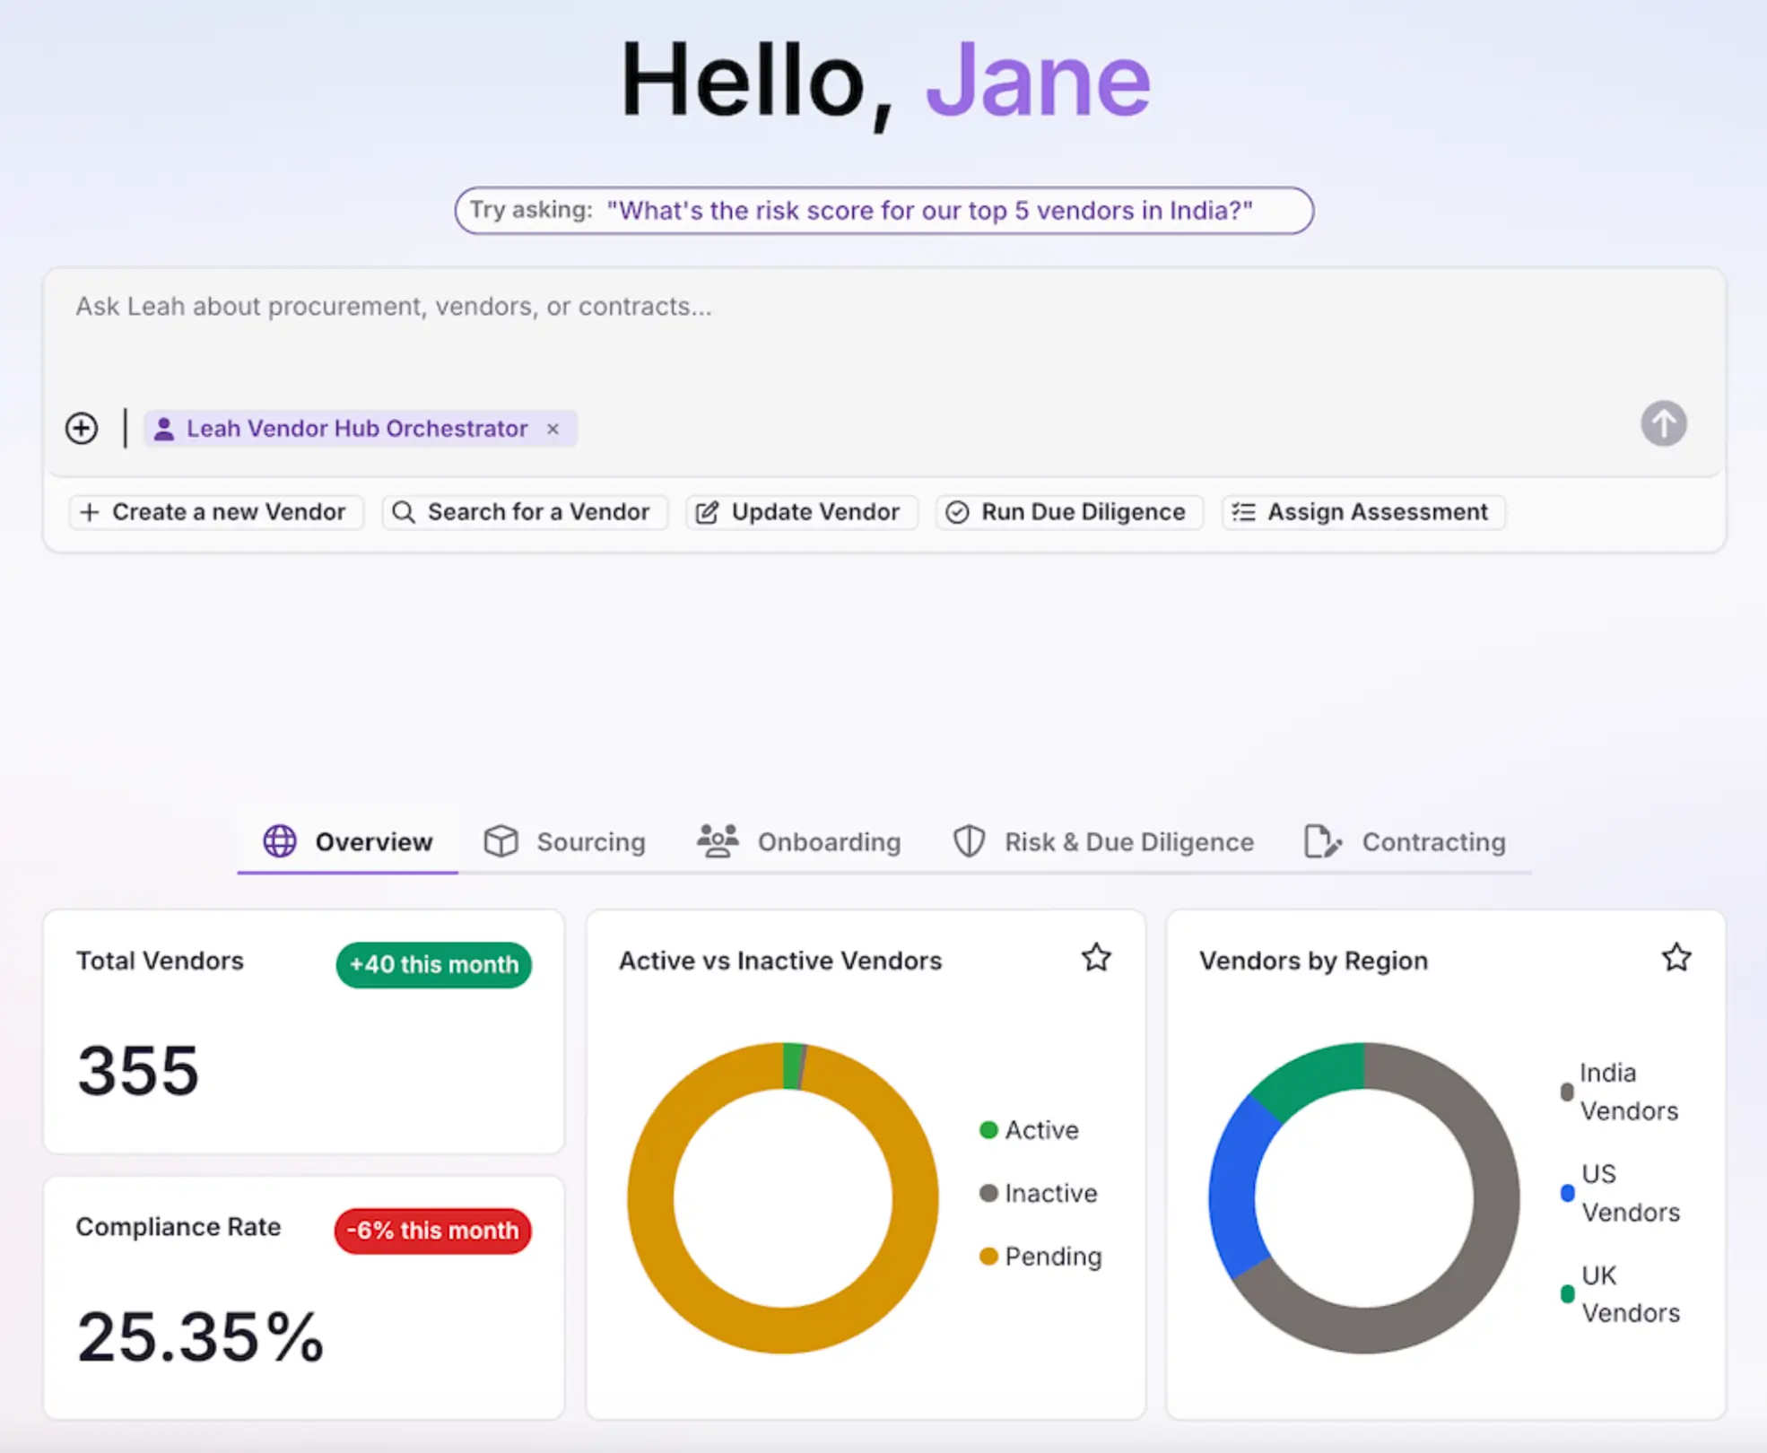
Task: Click Create a new Vendor button
Action: [x=216, y=512]
